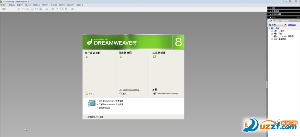The width and height of the screenshot is (300, 137).
Task: Click the Comment icon in the Insert bar
Action: click(x=61, y=9)
